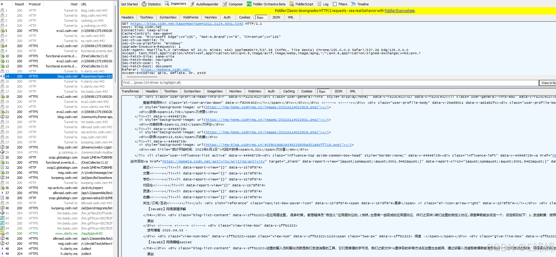Click the icon of session 10

2,56
